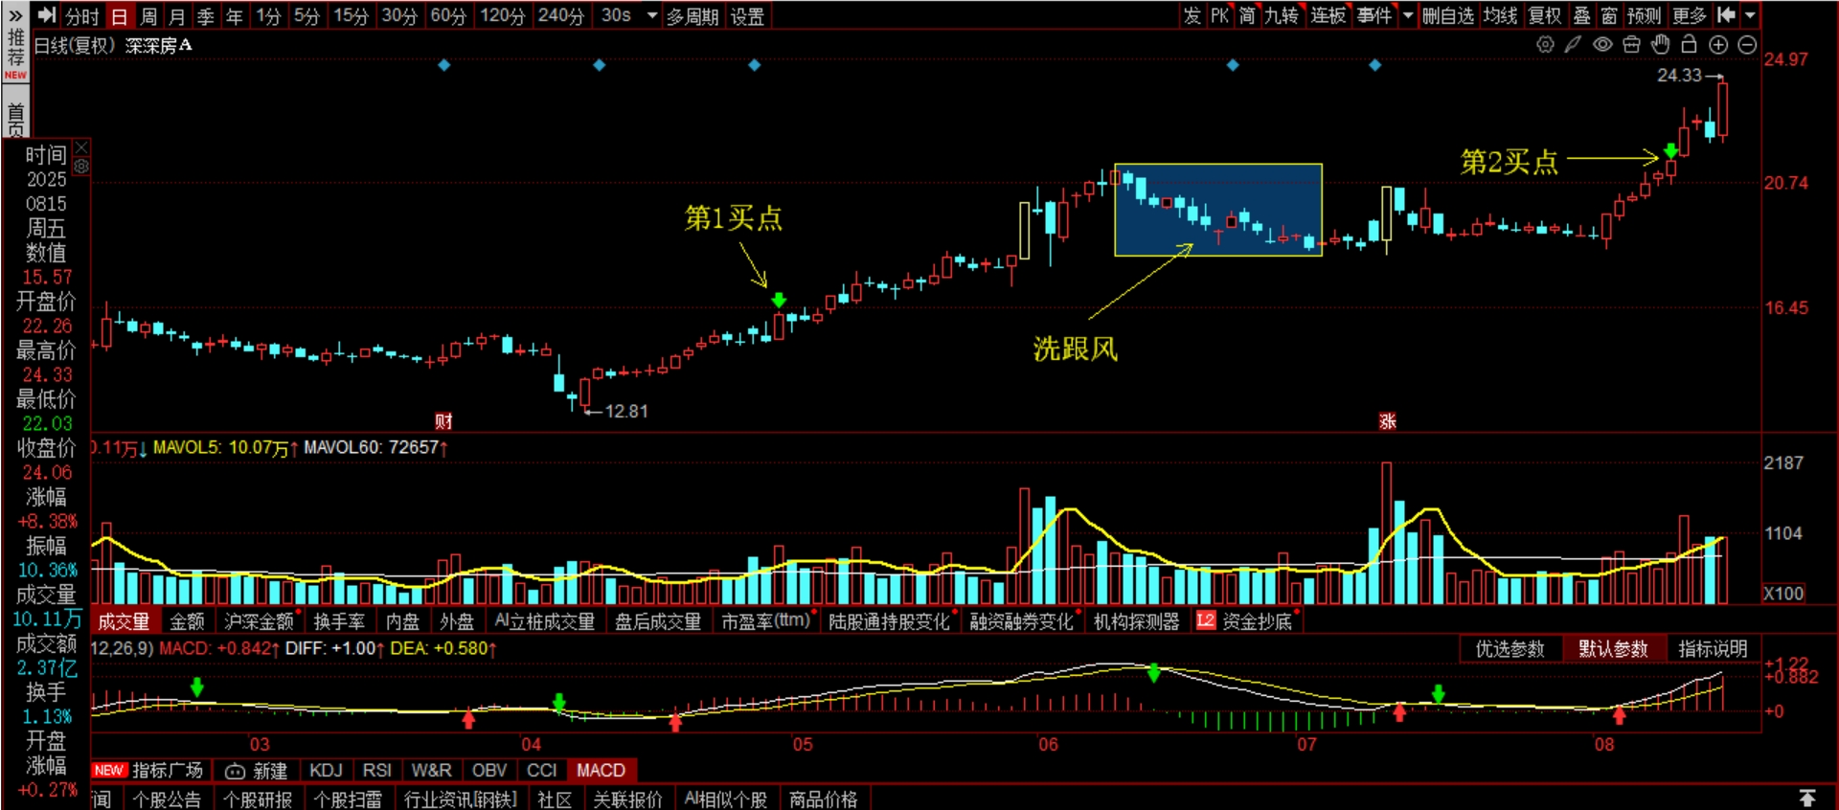Toggle the eye visibility icon on chart
The width and height of the screenshot is (1839, 810).
[x=1602, y=44]
